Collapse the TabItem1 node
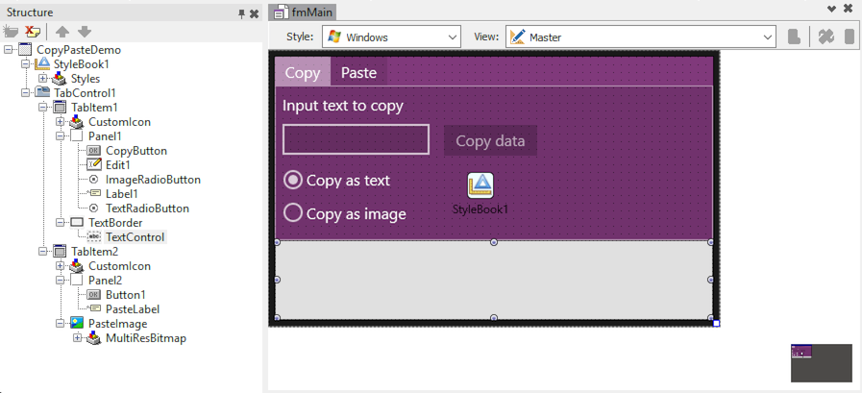 point(42,108)
